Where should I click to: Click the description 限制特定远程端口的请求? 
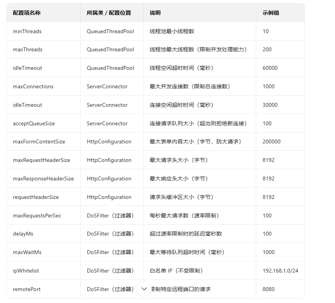181,290
